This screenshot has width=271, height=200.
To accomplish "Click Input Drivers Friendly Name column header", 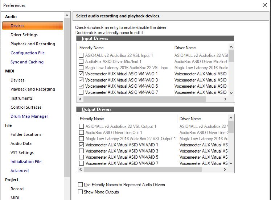I will (x=125, y=48).
